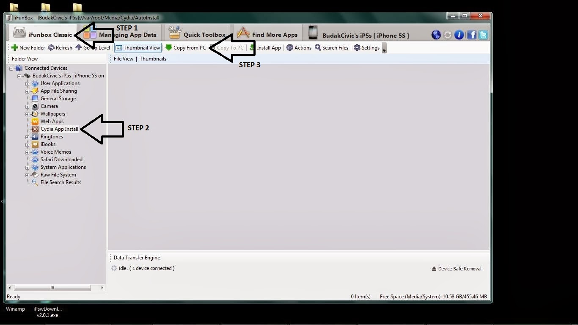
Task: Click the grey refresh circle icon
Action: pos(448,35)
